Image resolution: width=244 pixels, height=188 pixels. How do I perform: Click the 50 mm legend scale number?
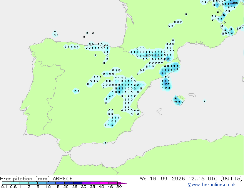(119, 186)
